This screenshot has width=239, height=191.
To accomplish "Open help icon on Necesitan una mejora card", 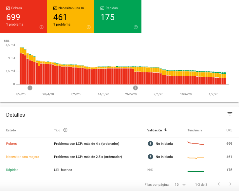I will (x=88, y=27).
